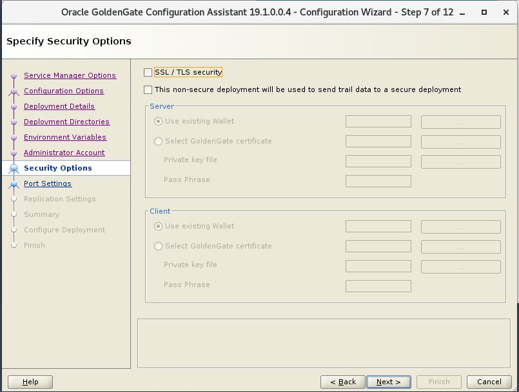Focus the Client Private key file field
Viewport: 519px width, 392px height.
[378, 266]
